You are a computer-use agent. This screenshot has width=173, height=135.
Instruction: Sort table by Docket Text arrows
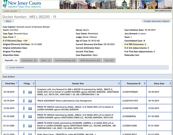click(119, 83)
